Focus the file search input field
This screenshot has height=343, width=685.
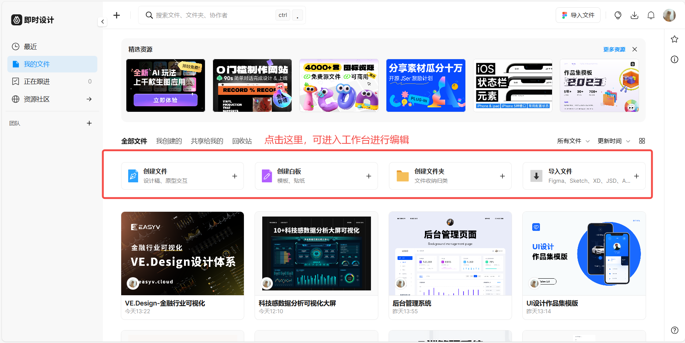point(222,15)
